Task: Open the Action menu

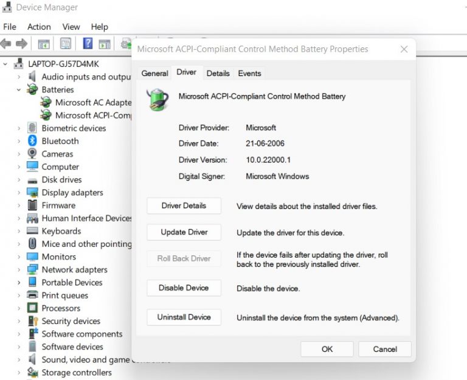Action: pyautogui.click(x=39, y=27)
